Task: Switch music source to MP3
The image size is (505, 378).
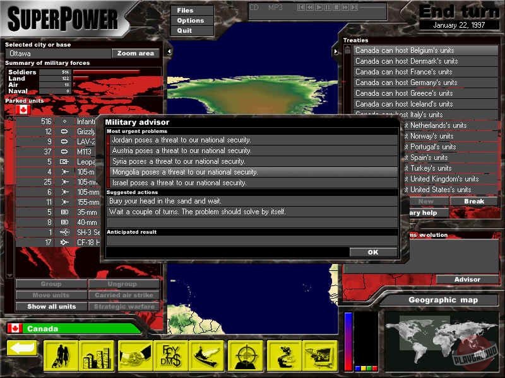Action: coord(275,8)
